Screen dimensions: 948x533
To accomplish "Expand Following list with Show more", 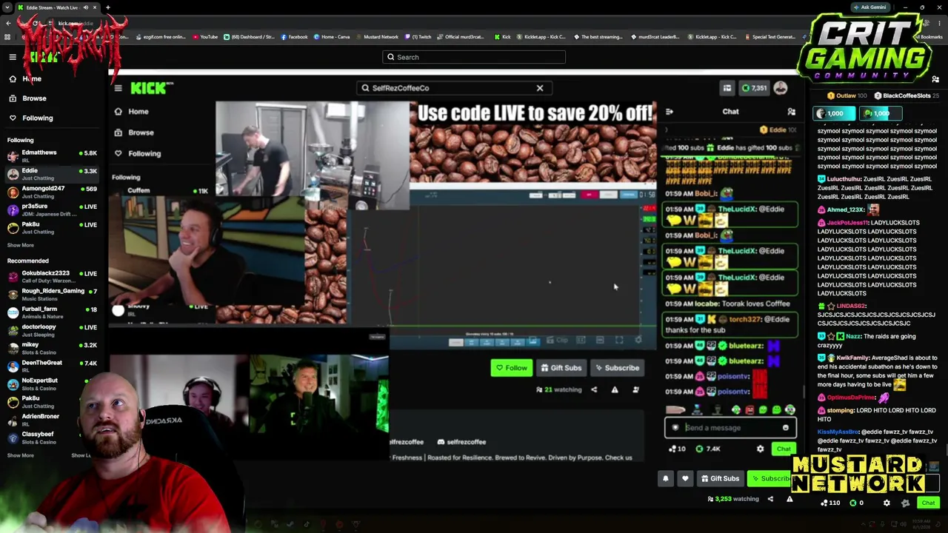I will point(21,245).
